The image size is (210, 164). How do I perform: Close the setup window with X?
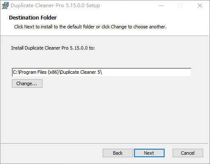(200, 6)
